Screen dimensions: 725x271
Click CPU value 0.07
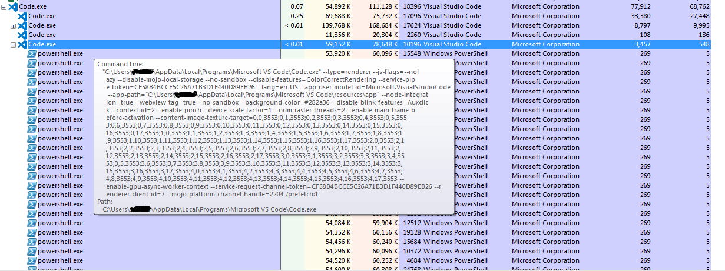click(x=297, y=6)
